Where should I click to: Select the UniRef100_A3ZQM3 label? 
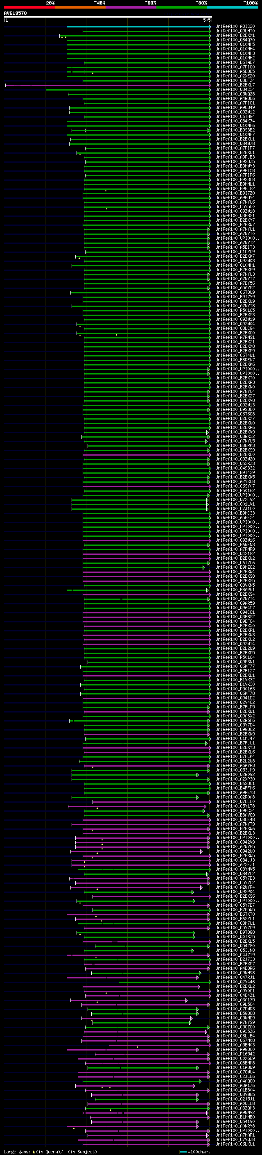tap(235, 1108)
